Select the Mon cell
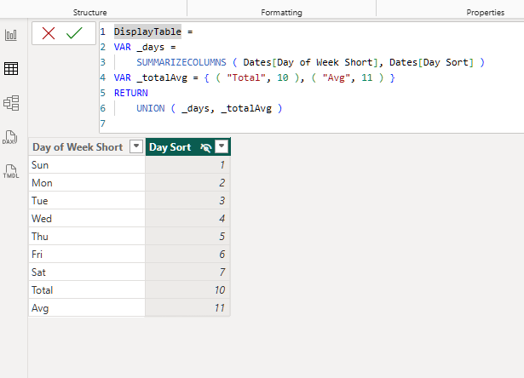 pos(87,183)
